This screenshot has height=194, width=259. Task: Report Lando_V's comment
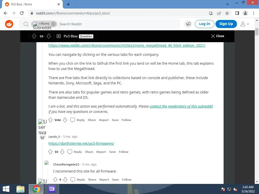101,152
